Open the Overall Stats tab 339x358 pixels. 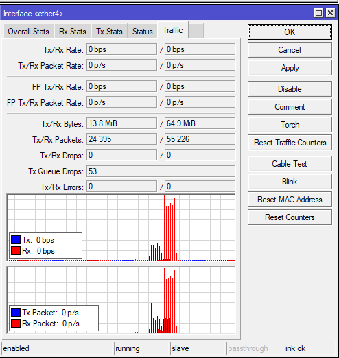tap(29, 32)
